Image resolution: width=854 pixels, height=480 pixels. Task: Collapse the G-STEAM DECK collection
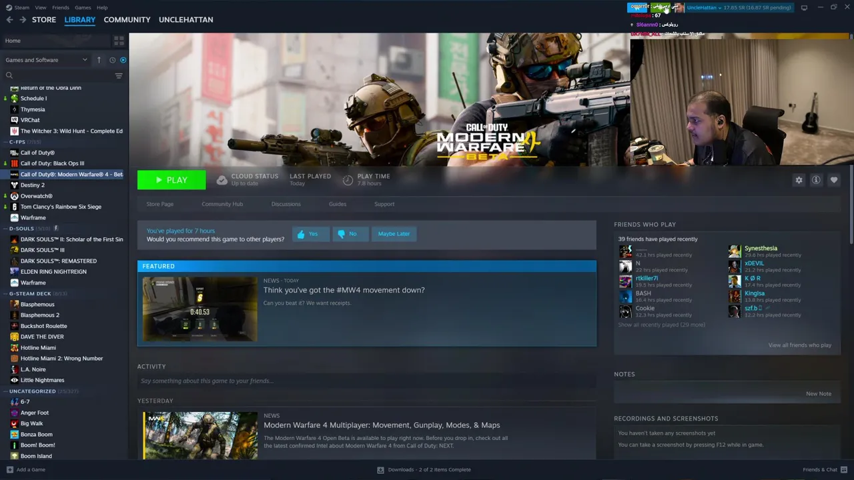(5, 293)
